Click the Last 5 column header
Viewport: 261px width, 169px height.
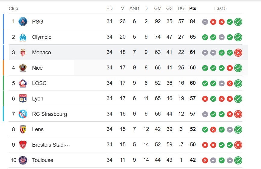pos(220,8)
